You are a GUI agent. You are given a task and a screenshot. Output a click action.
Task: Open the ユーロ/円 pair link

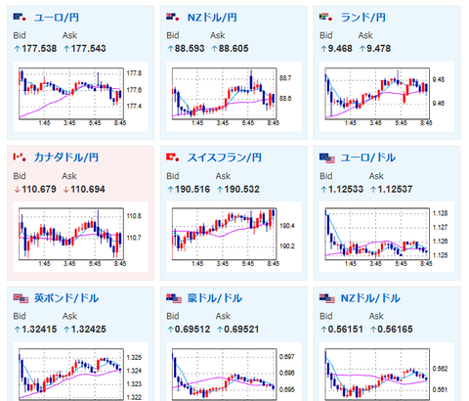click(x=57, y=18)
